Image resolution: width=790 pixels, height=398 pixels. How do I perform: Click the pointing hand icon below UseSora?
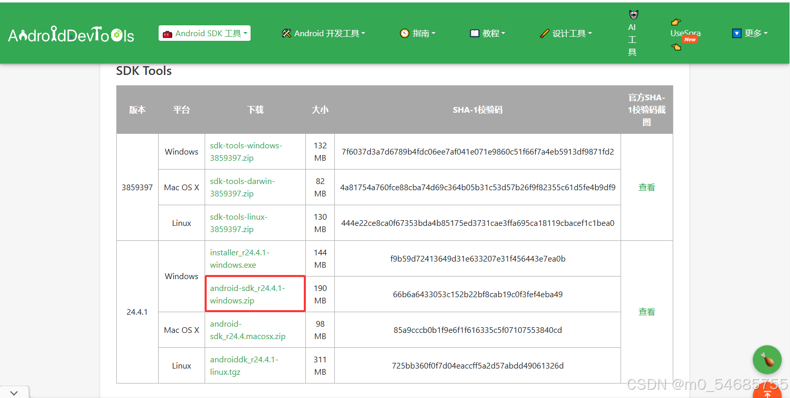coord(676,47)
